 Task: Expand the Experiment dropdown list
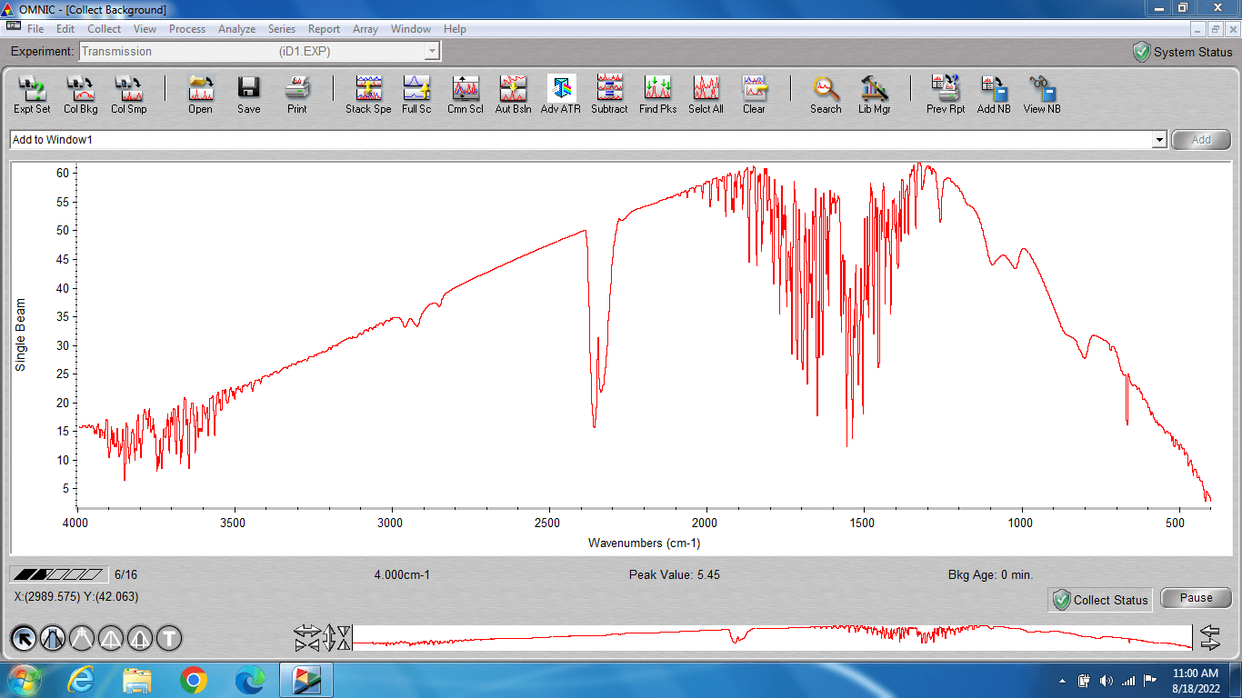[x=432, y=52]
